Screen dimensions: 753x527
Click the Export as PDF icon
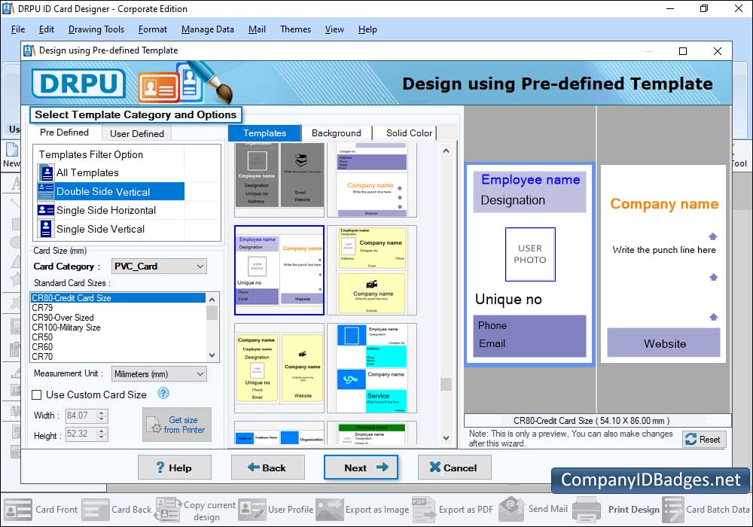point(423,510)
